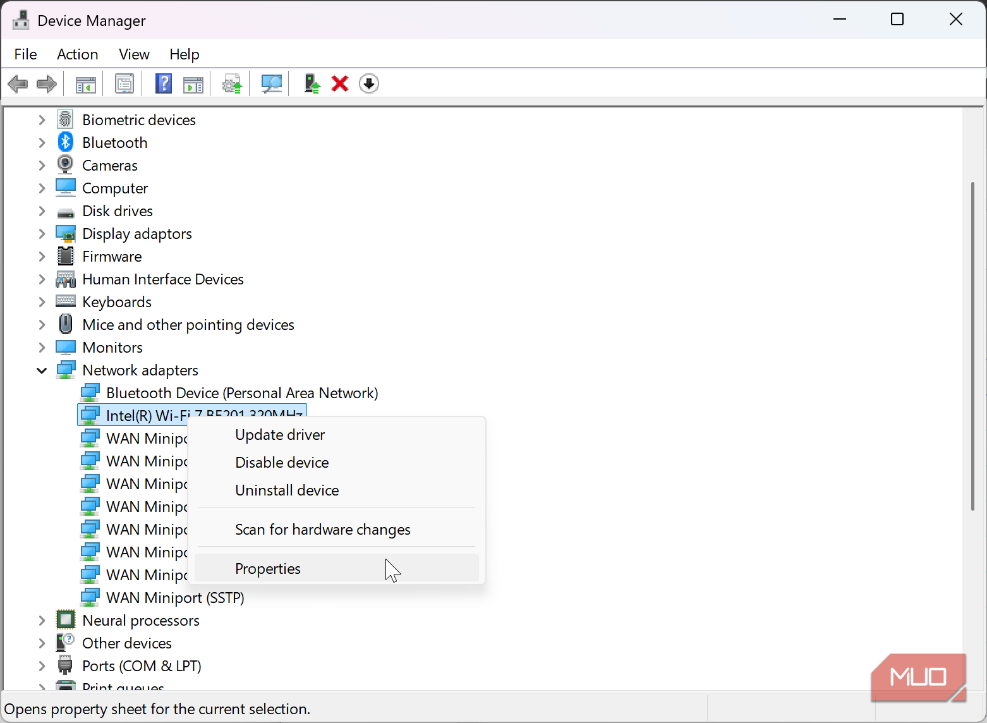Expand the Neural processors category
The width and height of the screenshot is (987, 723).
pos(42,621)
